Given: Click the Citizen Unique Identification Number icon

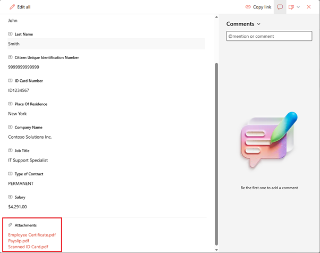Looking at the screenshot, I should 10,57.
